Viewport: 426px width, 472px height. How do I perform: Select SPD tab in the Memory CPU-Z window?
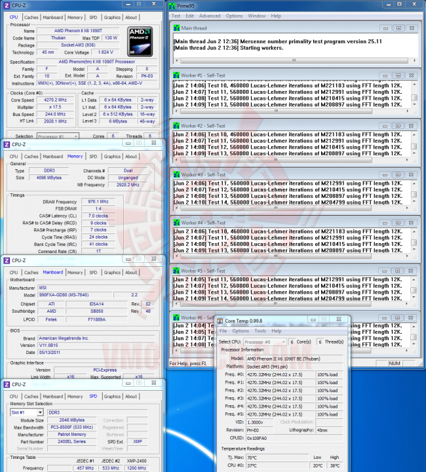(93, 157)
